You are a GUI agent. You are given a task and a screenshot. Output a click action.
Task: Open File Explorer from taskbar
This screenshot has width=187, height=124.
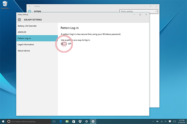pos(67,122)
